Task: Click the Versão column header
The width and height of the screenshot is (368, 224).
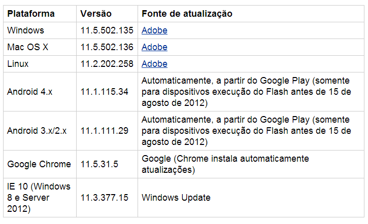Action: (96, 14)
